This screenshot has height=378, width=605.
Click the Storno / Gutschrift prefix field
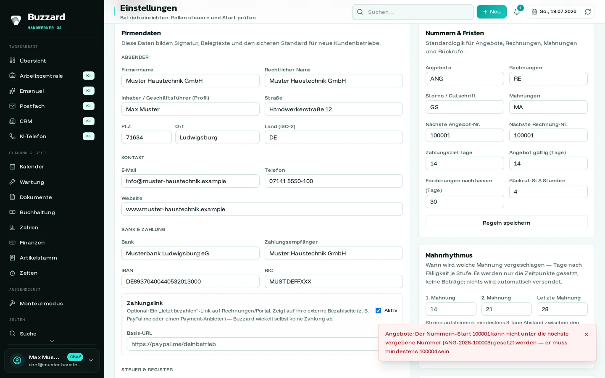click(465, 107)
